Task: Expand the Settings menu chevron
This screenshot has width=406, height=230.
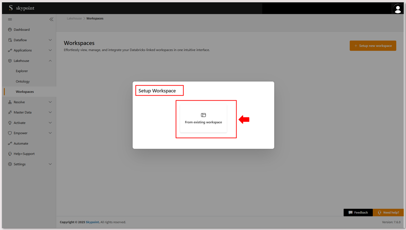Action: (x=50, y=164)
